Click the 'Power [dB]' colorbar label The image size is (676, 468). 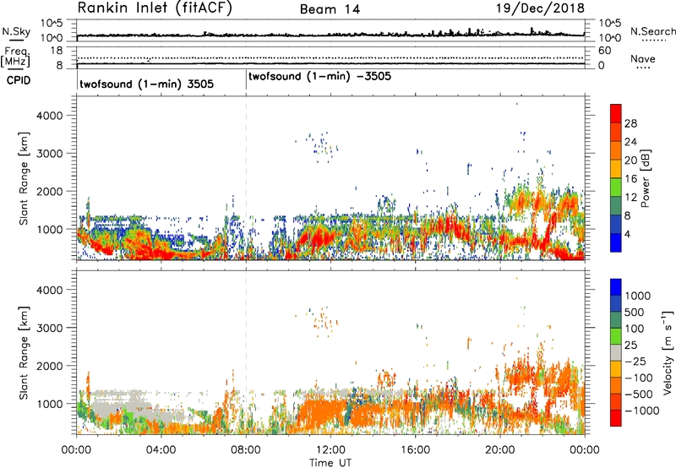(x=645, y=178)
